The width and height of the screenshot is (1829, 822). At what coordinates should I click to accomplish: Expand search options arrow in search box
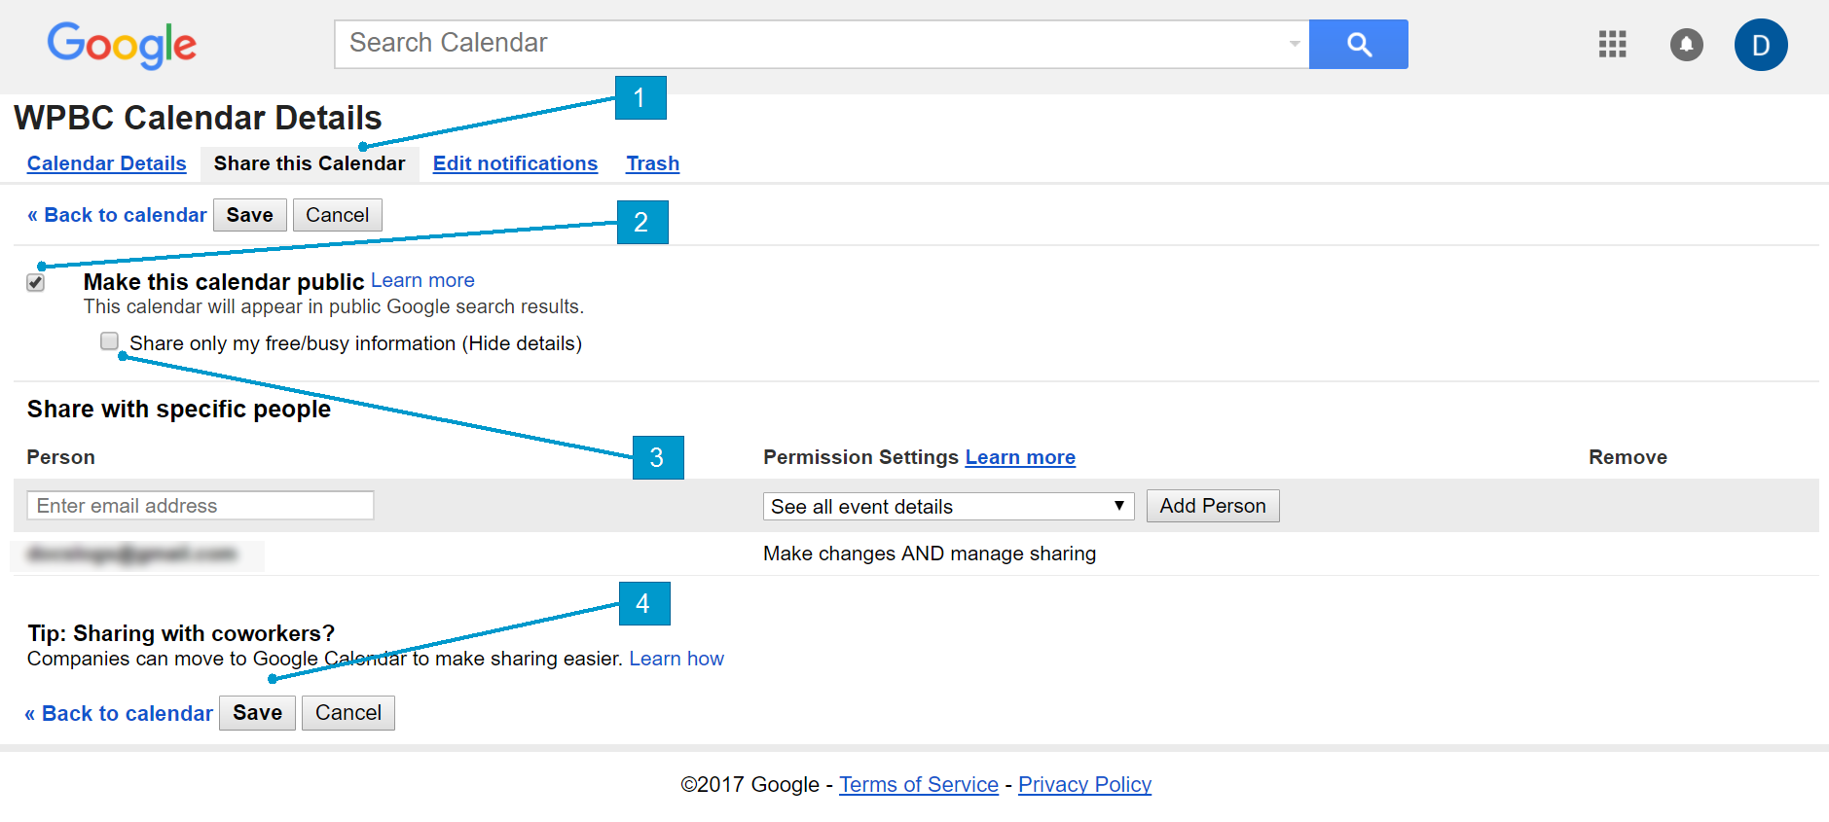(1294, 44)
